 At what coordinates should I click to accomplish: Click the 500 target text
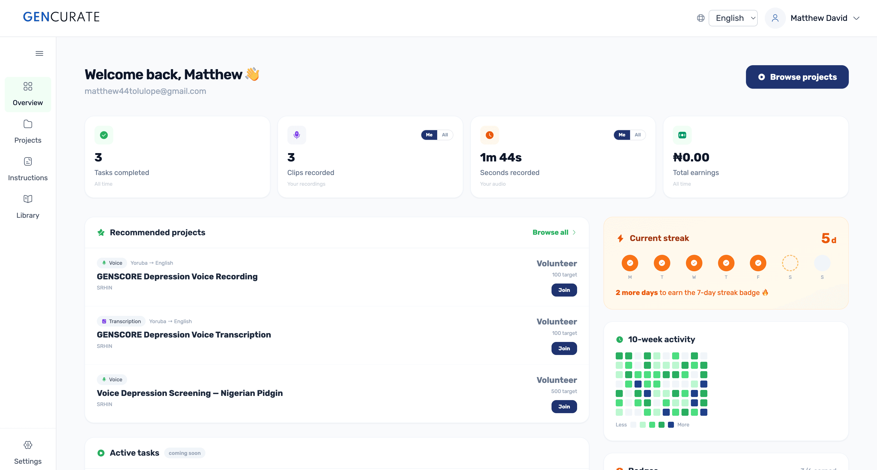pos(564,391)
